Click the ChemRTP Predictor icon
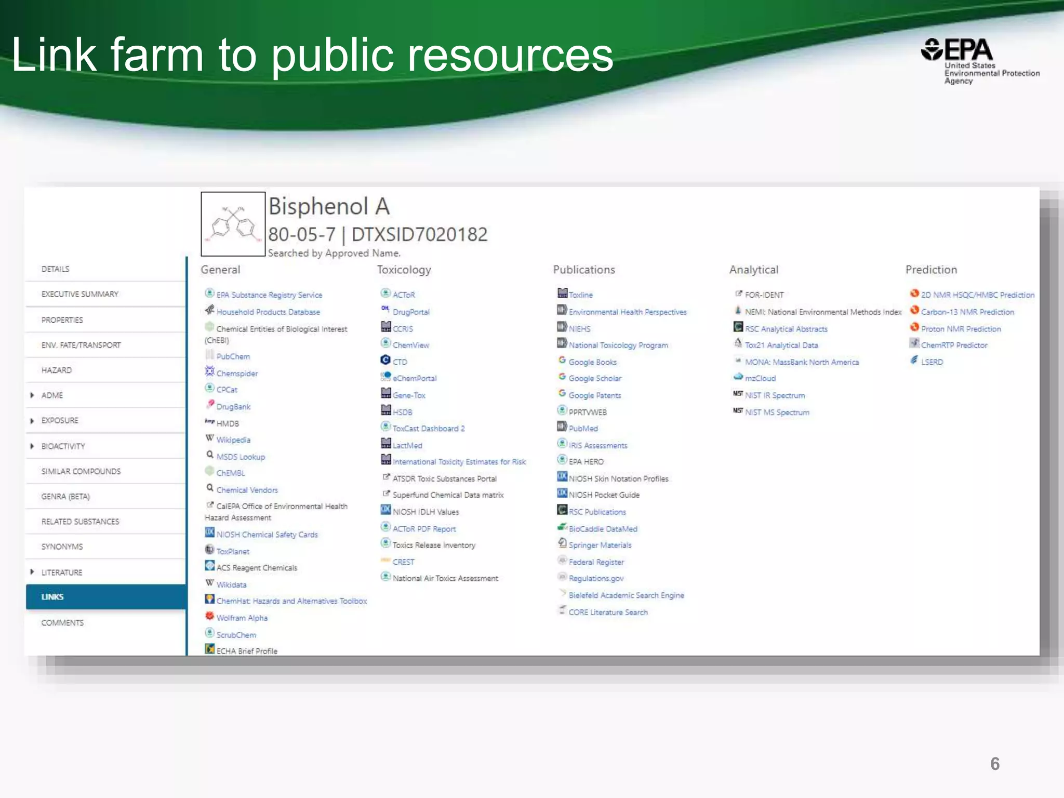 [914, 343]
